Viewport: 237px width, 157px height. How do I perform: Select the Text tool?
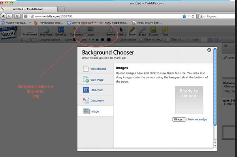[165, 31]
